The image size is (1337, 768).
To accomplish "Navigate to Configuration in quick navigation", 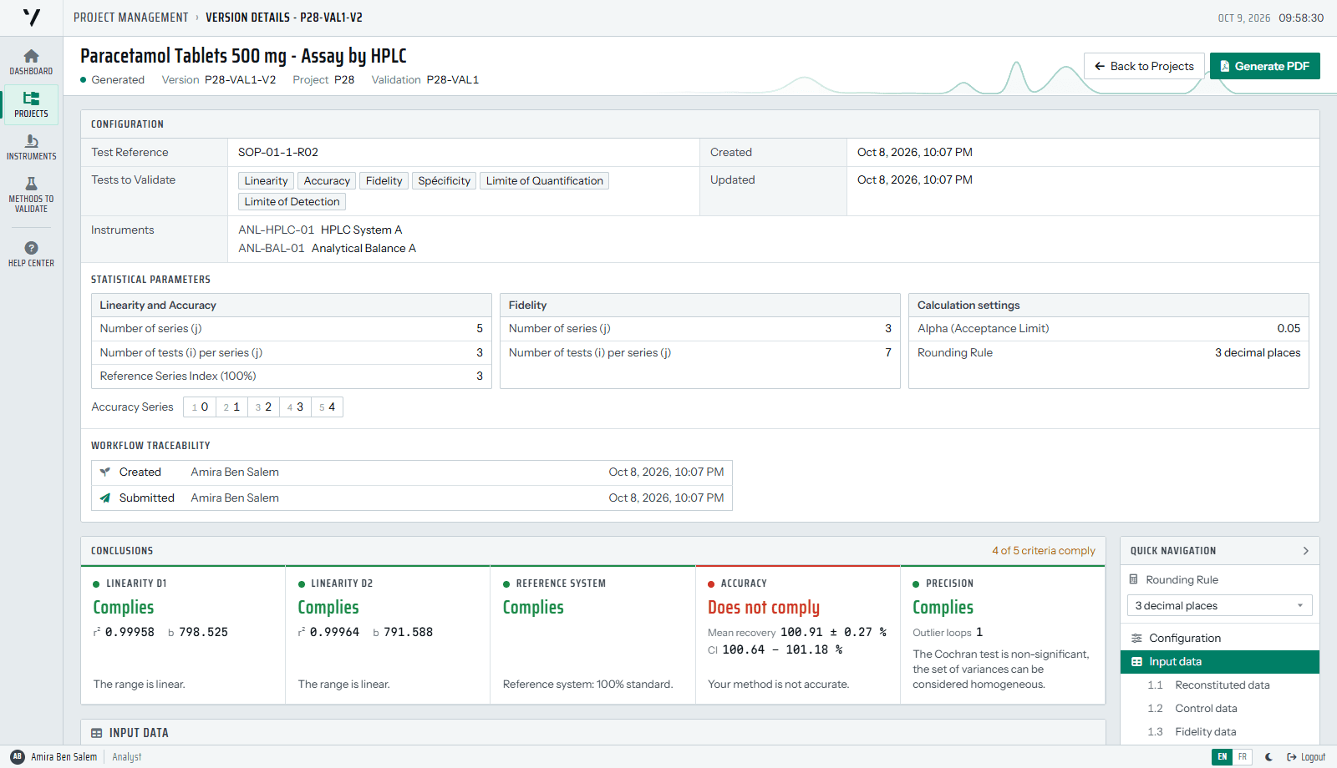I will pyautogui.click(x=1219, y=638).
